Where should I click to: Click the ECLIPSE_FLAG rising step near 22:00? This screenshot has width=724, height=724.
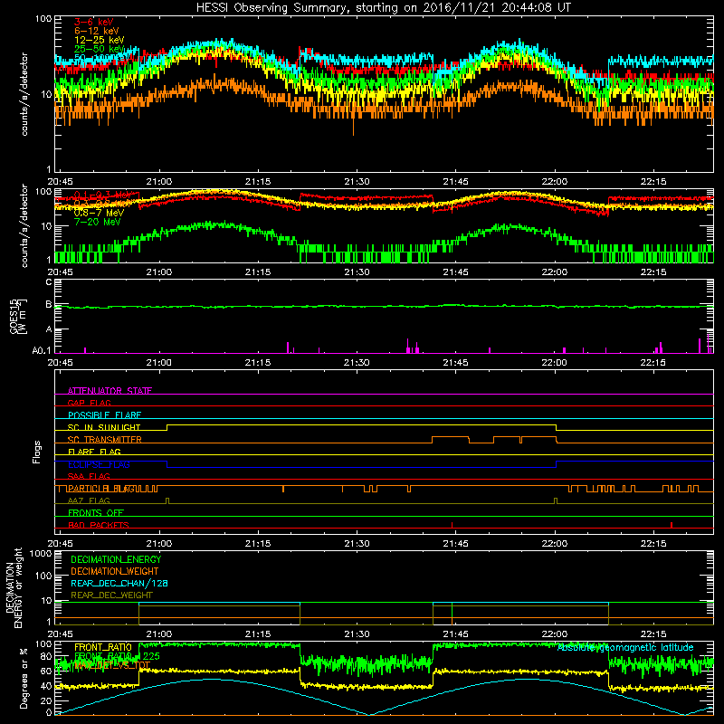click(557, 464)
